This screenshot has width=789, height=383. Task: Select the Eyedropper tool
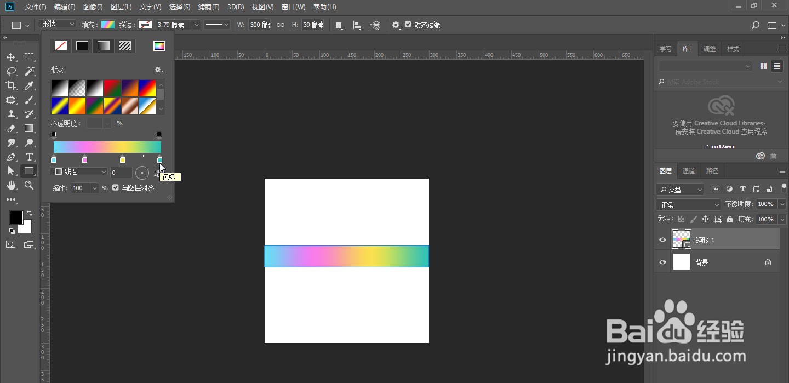click(x=29, y=85)
